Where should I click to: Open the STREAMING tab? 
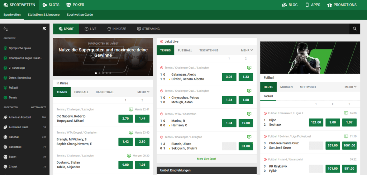point(148,29)
